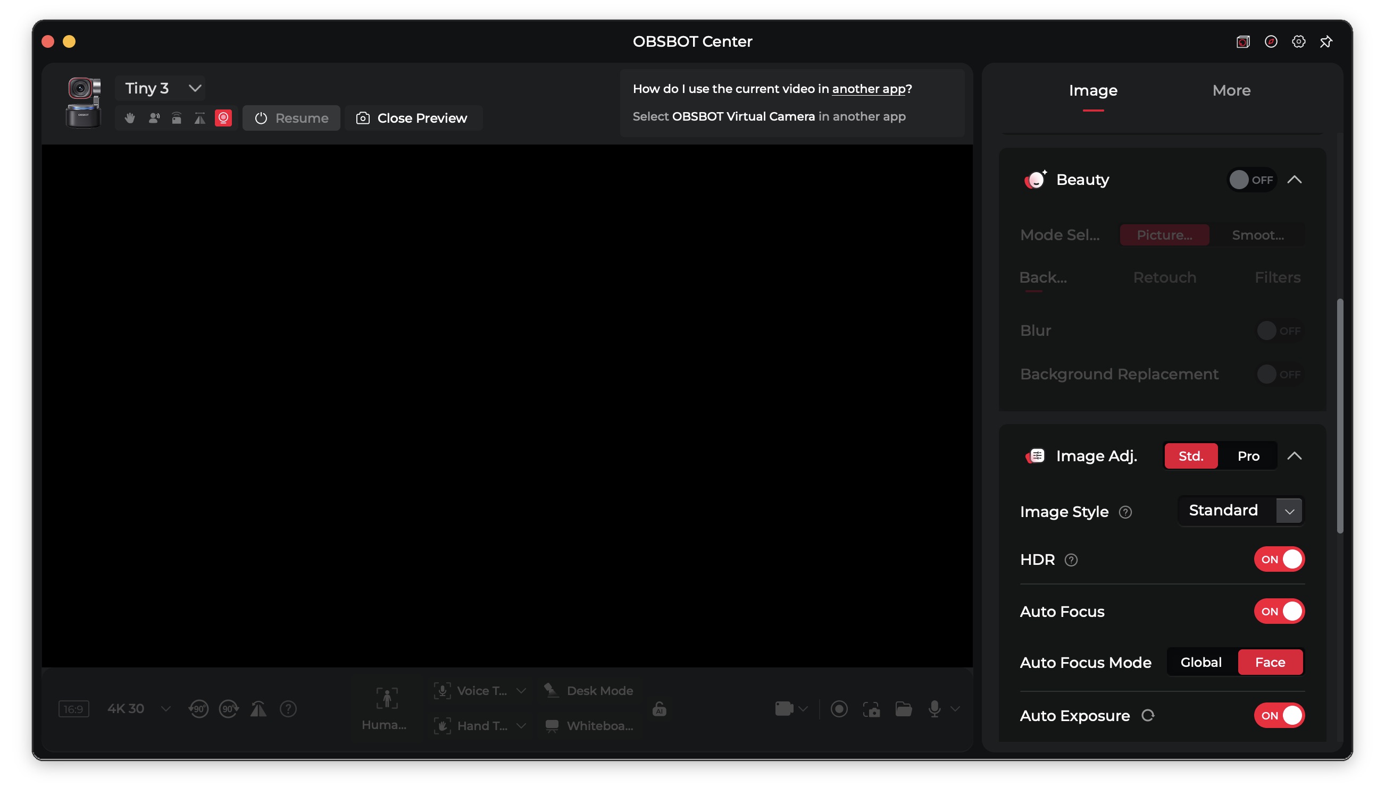Open the 4K 30 resolution dropdown
Viewport: 1385px width, 796px height.
pos(139,709)
